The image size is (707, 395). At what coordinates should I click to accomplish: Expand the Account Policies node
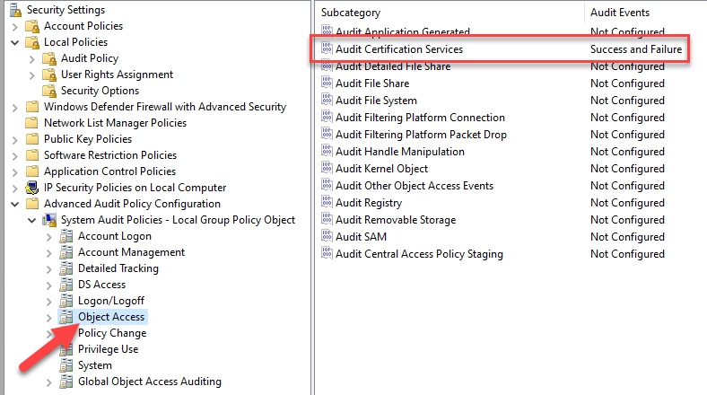(14, 26)
